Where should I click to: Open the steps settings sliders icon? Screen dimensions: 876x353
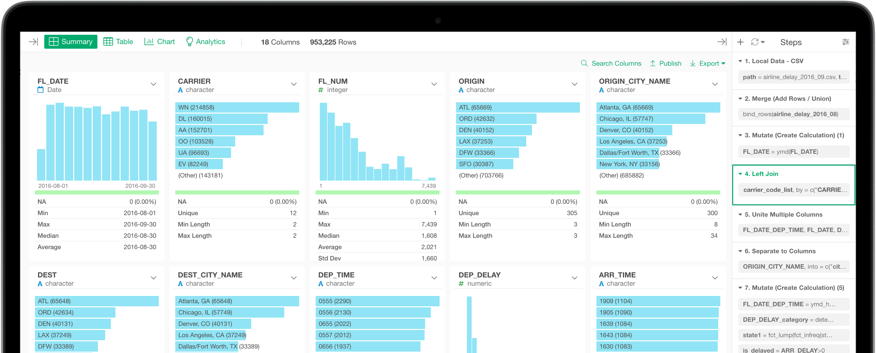[845, 42]
